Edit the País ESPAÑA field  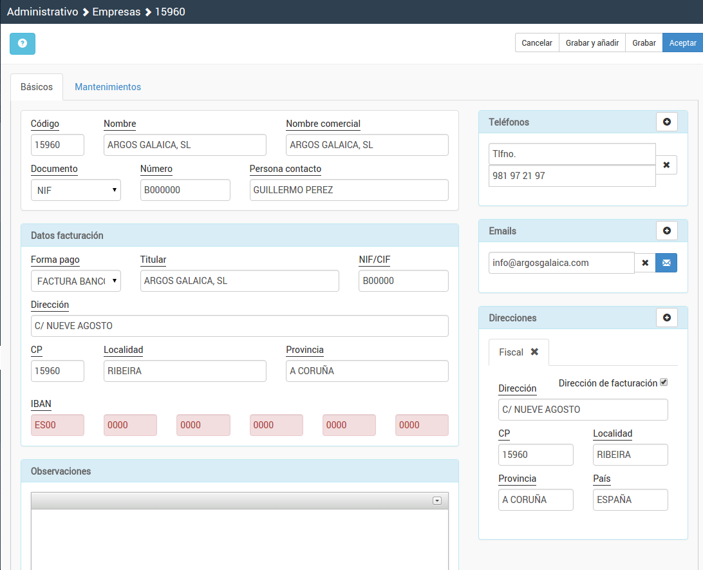point(630,500)
